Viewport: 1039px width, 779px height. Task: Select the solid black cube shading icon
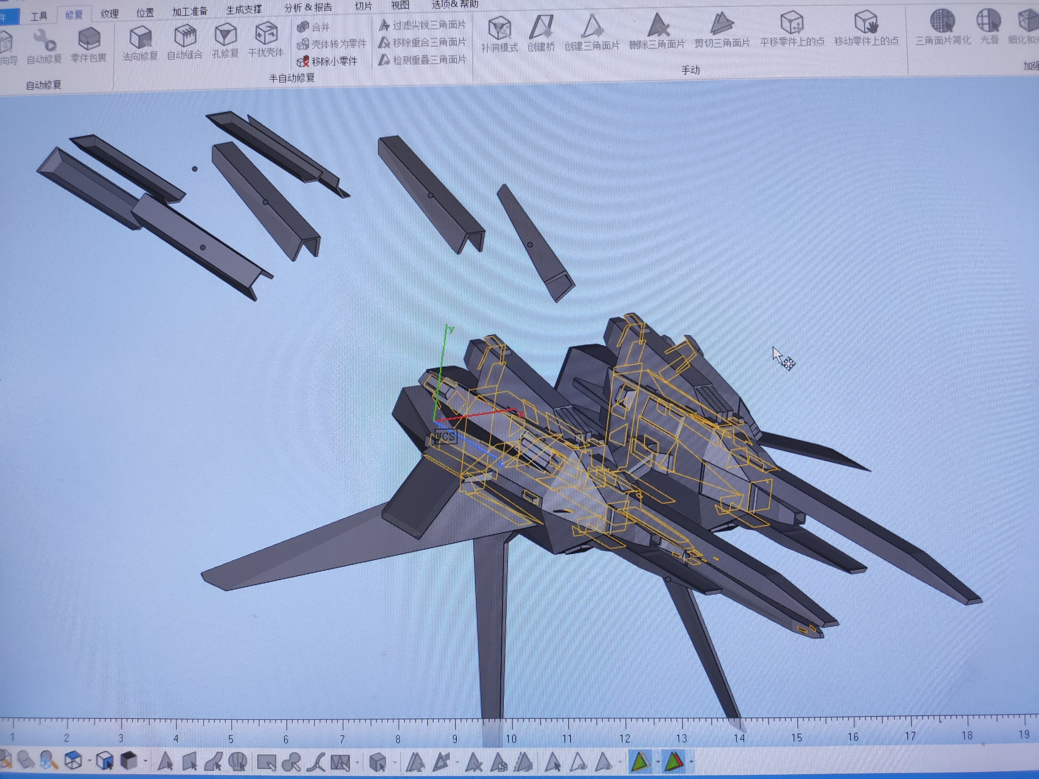point(129,760)
